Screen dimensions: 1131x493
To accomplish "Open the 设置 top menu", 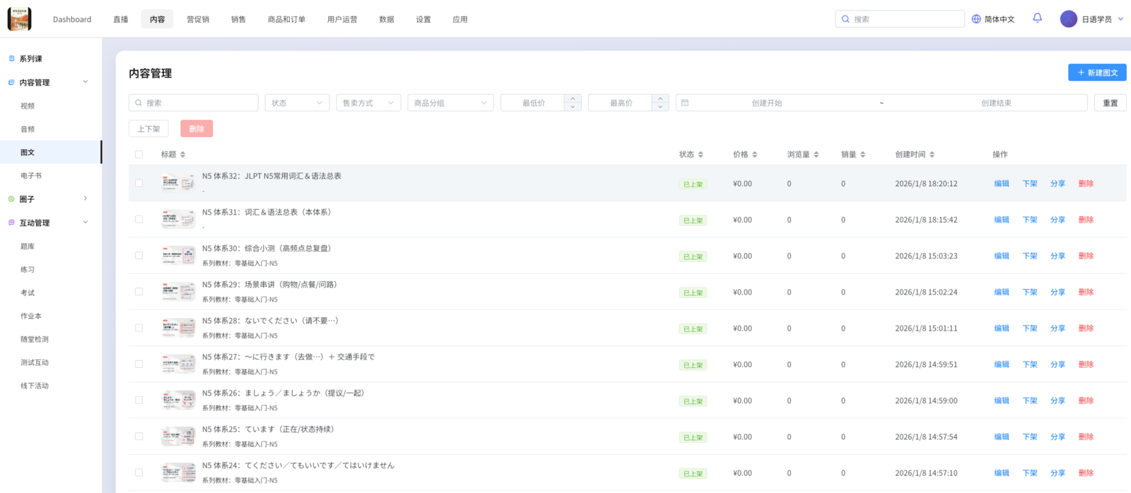I will 423,19.
